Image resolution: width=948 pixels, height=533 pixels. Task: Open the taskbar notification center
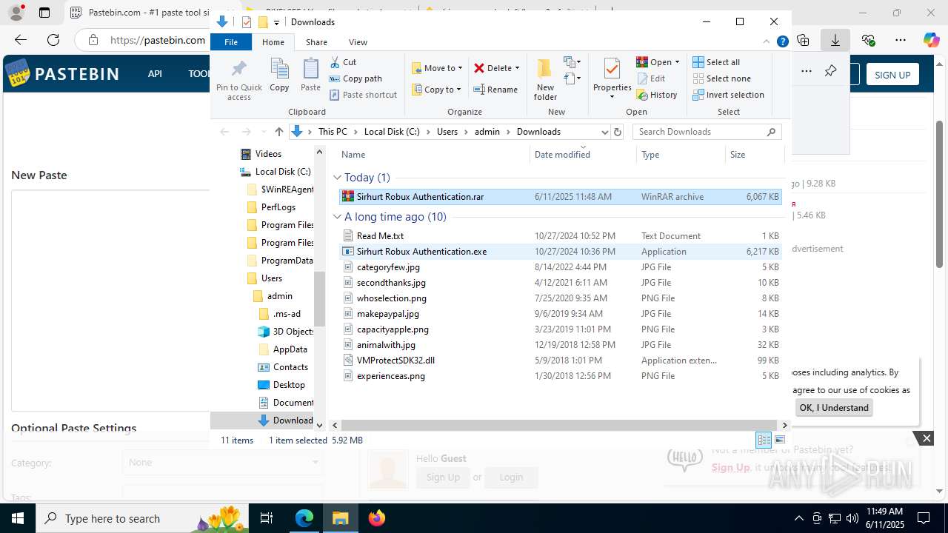(x=924, y=518)
